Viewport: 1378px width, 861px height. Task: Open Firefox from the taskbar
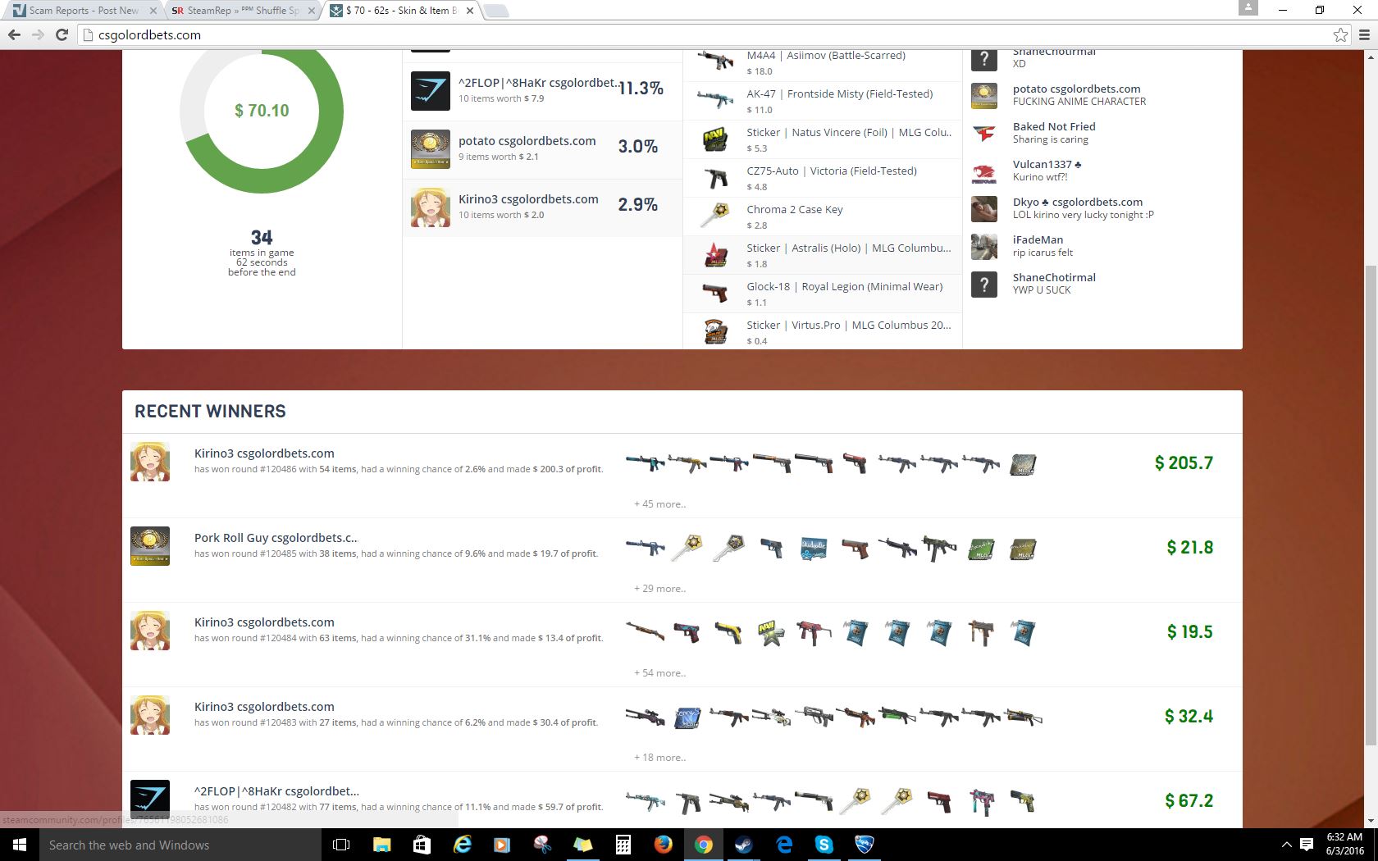tap(663, 845)
